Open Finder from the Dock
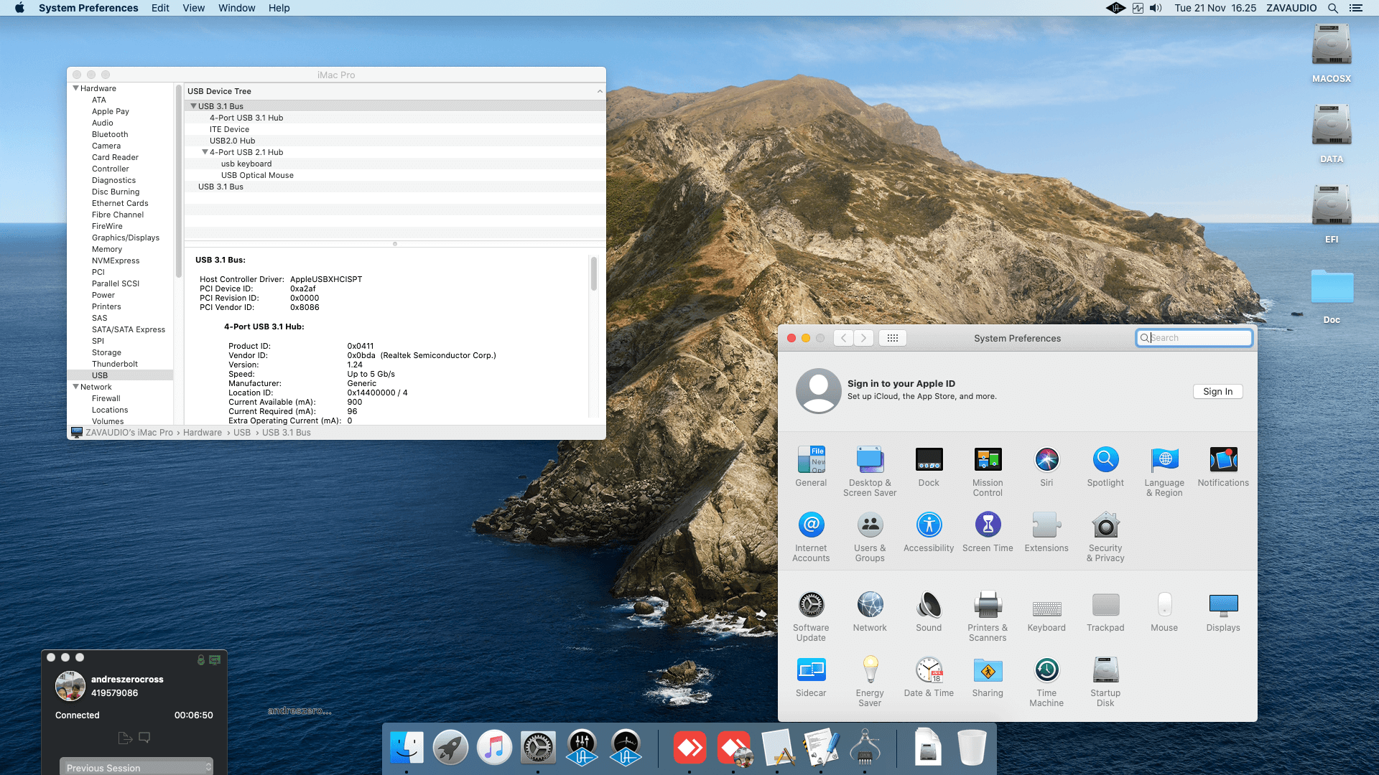This screenshot has height=775, width=1379. coord(407,748)
